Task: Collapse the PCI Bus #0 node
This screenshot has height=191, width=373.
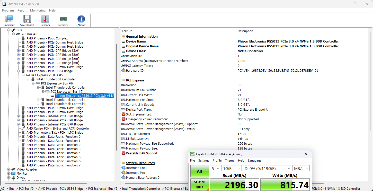Action: [x=13, y=34]
